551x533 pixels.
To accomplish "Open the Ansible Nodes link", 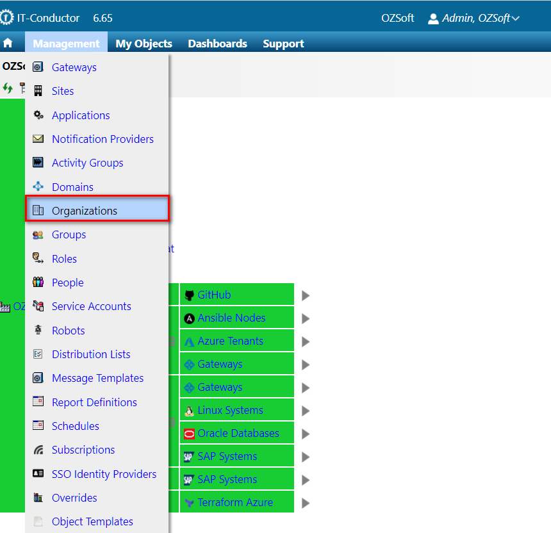I will coord(231,318).
